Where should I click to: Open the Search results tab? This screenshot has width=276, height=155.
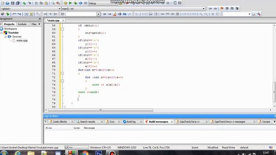88,121
